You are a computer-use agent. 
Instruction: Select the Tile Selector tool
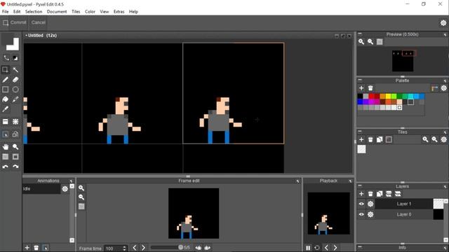coord(15,122)
